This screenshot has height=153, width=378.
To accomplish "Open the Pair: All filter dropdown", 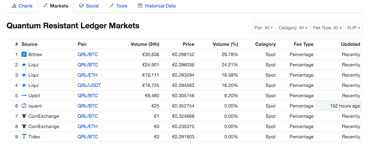I will pos(263,28).
